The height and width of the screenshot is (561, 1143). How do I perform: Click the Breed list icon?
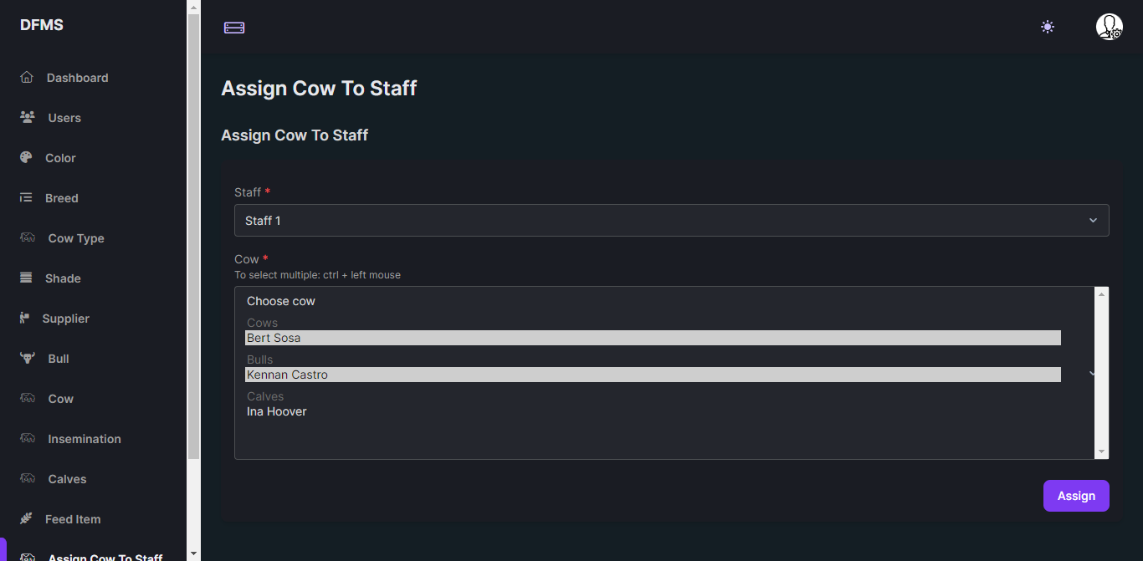tap(27, 198)
